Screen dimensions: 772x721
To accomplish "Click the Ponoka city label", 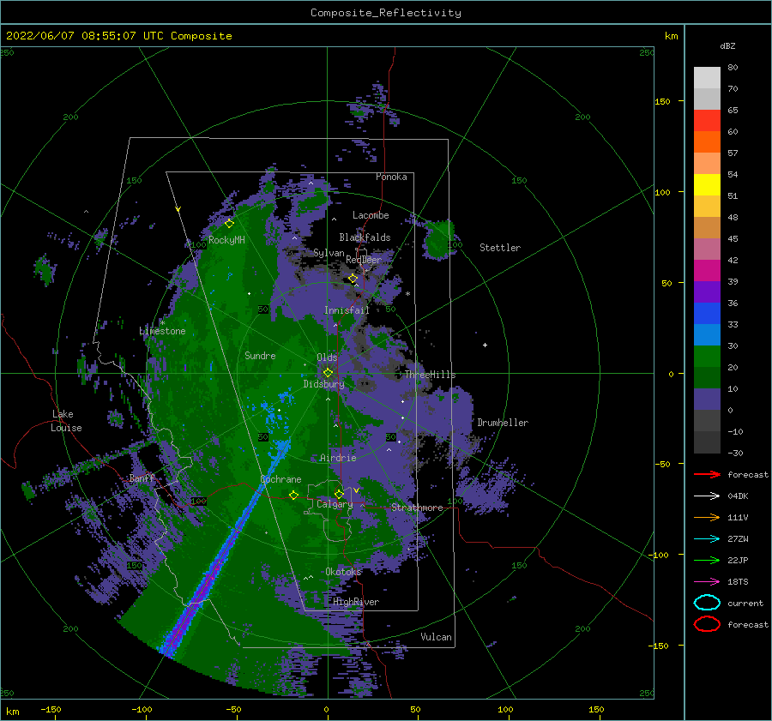I will pyautogui.click(x=391, y=177).
